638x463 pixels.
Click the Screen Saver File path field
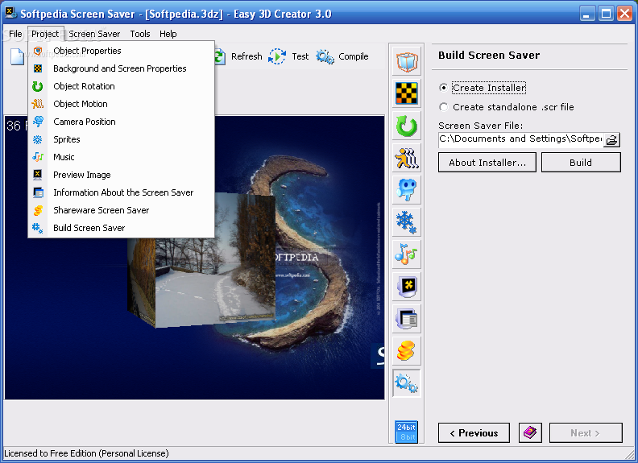(x=521, y=139)
